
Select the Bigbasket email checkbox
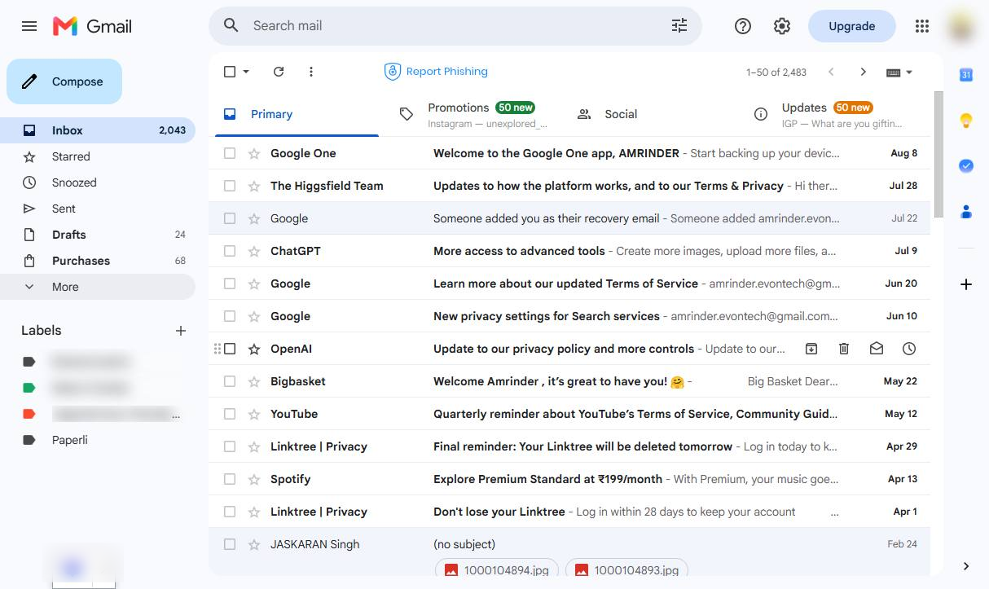[230, 381]
